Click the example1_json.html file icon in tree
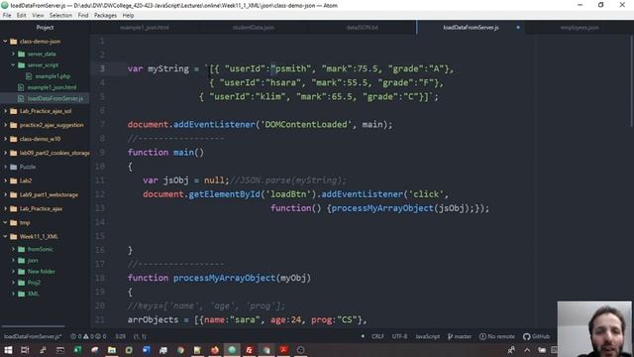This screenshot has width=634, height=357. tap(21, 87)
